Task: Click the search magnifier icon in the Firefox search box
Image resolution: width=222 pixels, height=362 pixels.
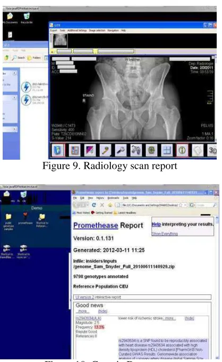Action: (215, 205)
